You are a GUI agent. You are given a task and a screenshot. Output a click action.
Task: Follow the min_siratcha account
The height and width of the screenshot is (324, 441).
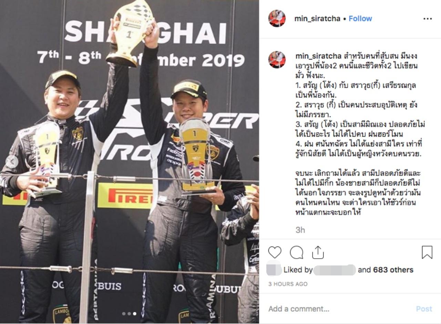click(360, 19)
